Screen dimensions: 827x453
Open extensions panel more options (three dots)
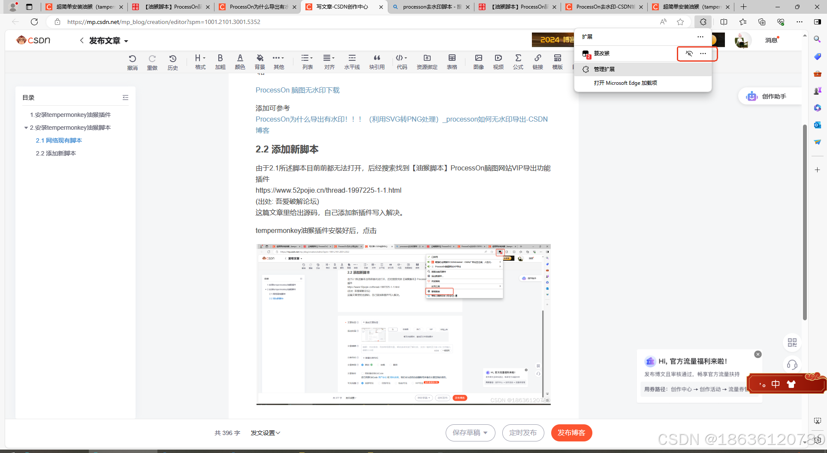[700, 37]
